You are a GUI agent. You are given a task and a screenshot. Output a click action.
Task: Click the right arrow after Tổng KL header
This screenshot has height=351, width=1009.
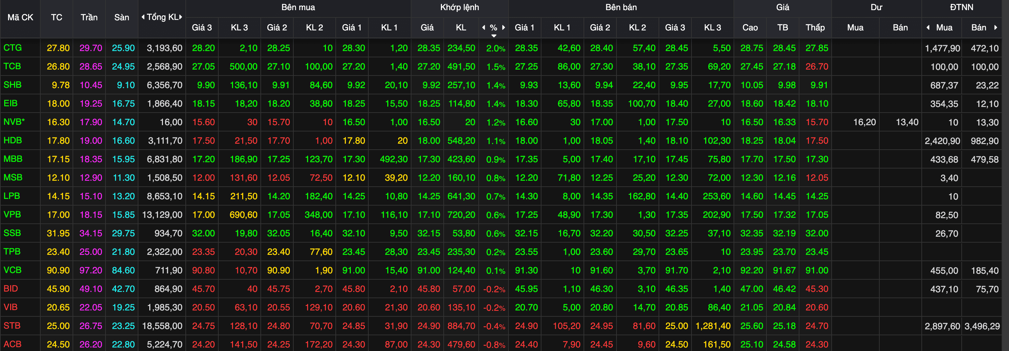(x=180, y=17)
